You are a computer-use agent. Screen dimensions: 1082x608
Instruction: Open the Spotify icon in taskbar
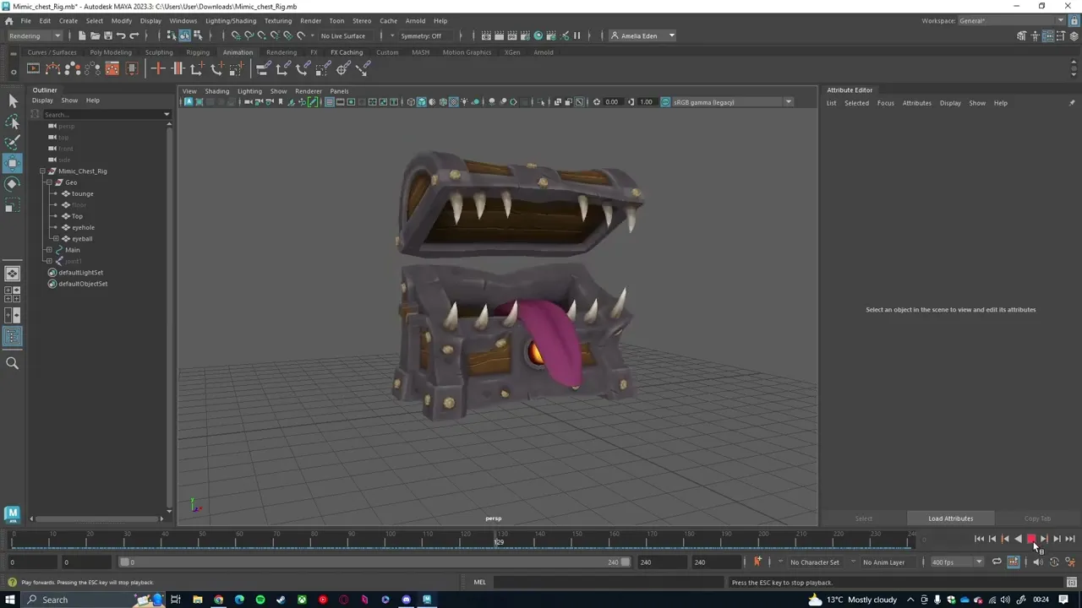click(x=260, y=600)
